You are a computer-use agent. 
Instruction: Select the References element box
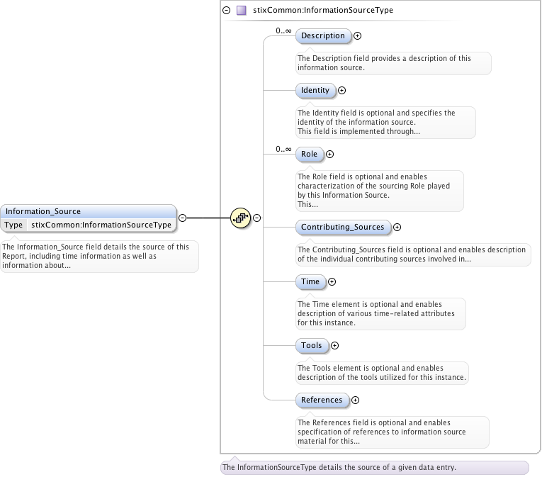pyautogui.click(x=322, y=400)
